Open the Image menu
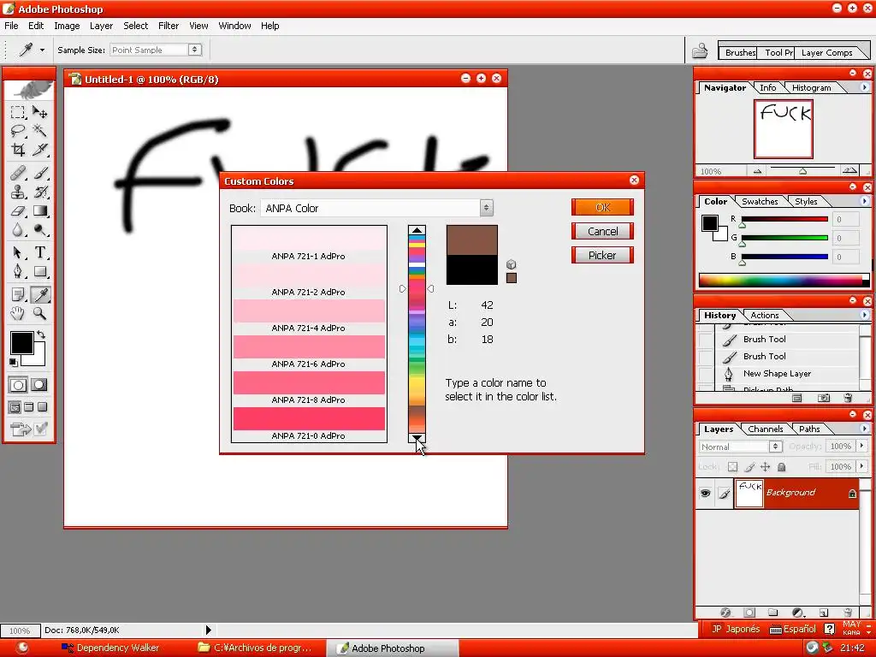Viewport: 876px width, 657px height. 67,26
